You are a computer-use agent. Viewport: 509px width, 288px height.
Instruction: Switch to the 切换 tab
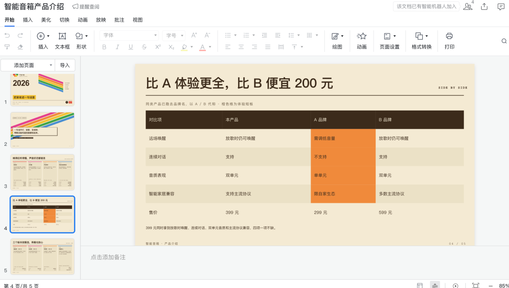64,20
